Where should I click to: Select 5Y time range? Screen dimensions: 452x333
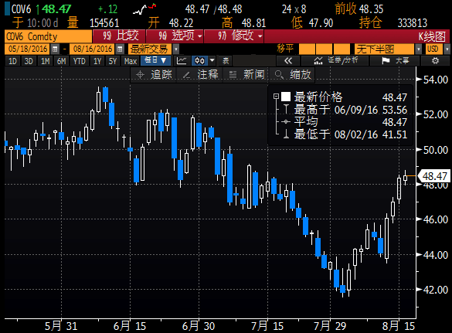113,61
